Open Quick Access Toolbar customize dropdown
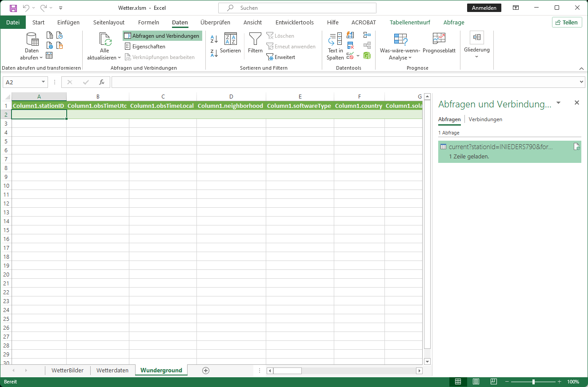 tap(60, 8)
